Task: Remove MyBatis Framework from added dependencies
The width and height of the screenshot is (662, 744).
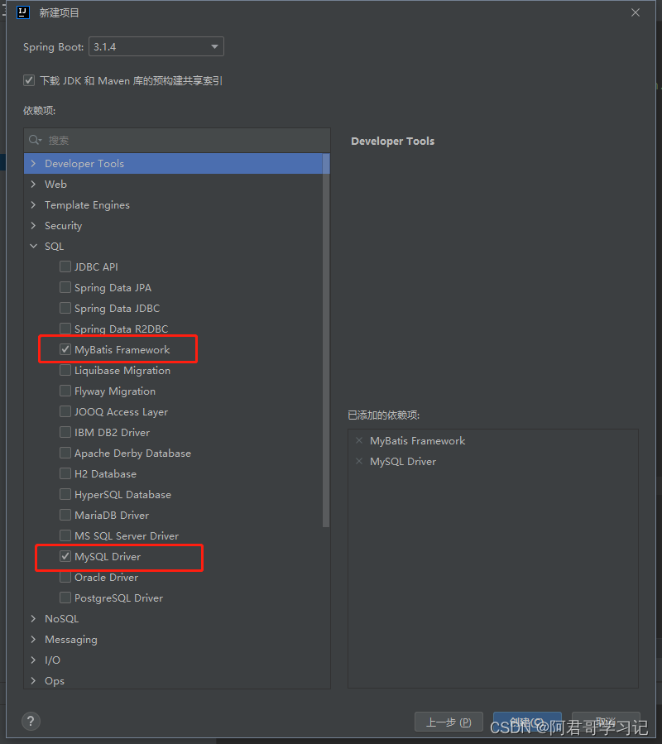Action: pos(359,440)
